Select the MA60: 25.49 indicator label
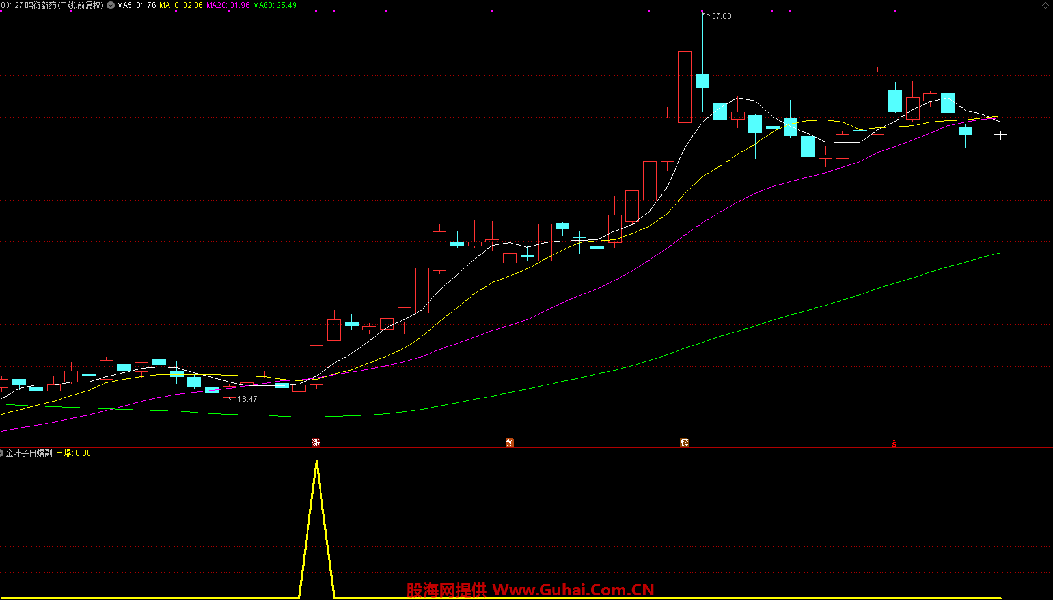 275,5
